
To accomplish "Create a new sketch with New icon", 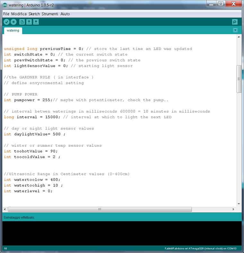I will pyautogui.click(x=22, y=22).
